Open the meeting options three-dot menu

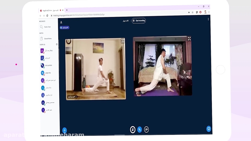click(x=208, y=19)
